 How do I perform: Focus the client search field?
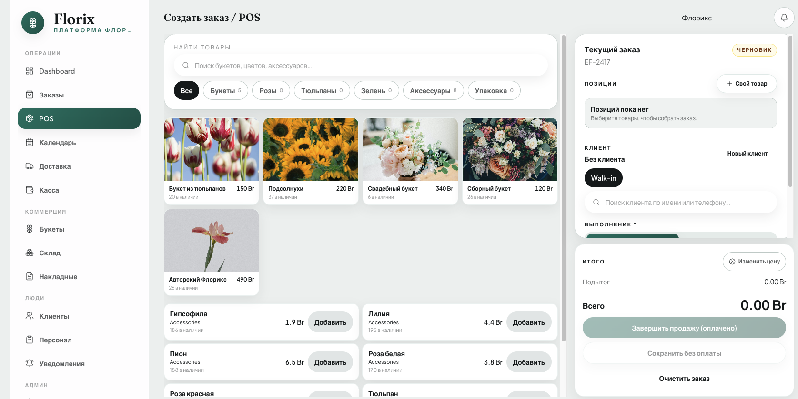(x=681, y=202)
